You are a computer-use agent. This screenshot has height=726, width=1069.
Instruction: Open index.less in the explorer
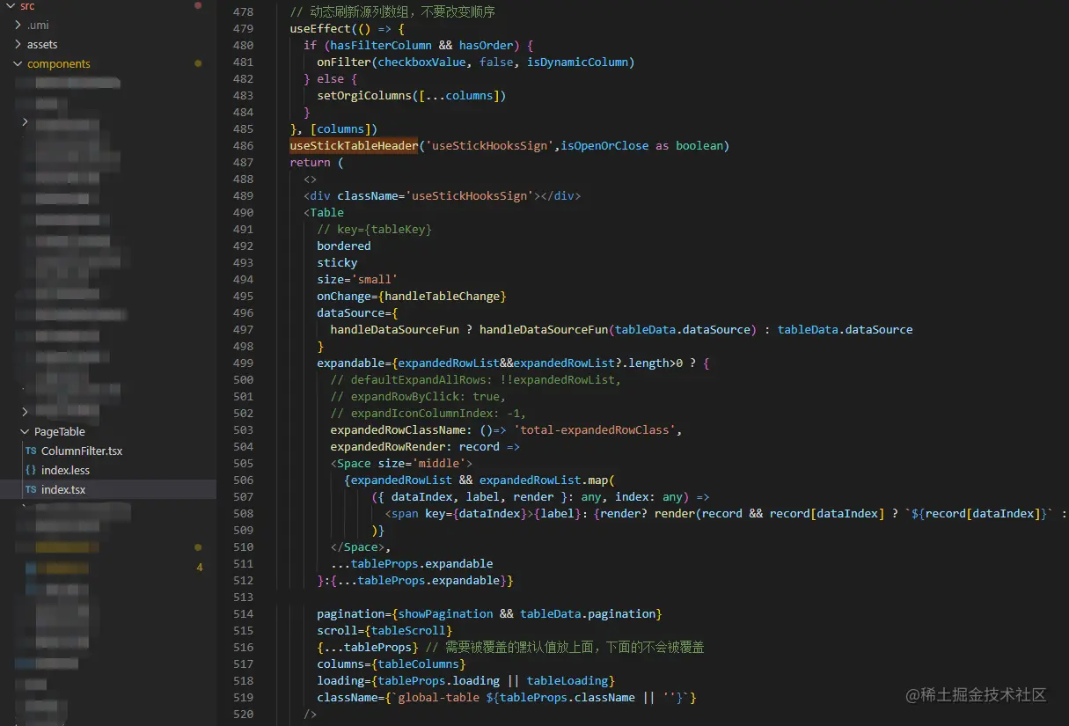pyautogui.click(x=65, y=470)
